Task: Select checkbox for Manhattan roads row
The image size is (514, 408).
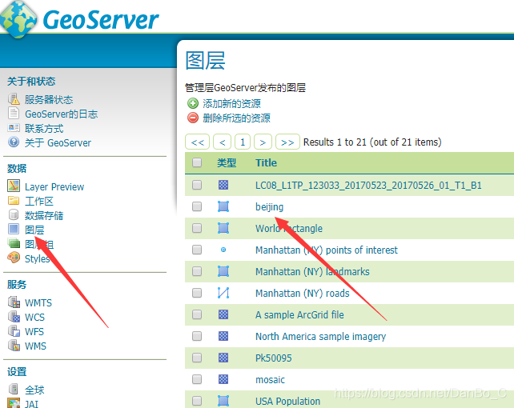Action: pos(197,293)
